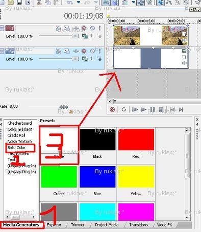Click Play From Start in the transport bar
201x232 pixels.
coord(135,109)
